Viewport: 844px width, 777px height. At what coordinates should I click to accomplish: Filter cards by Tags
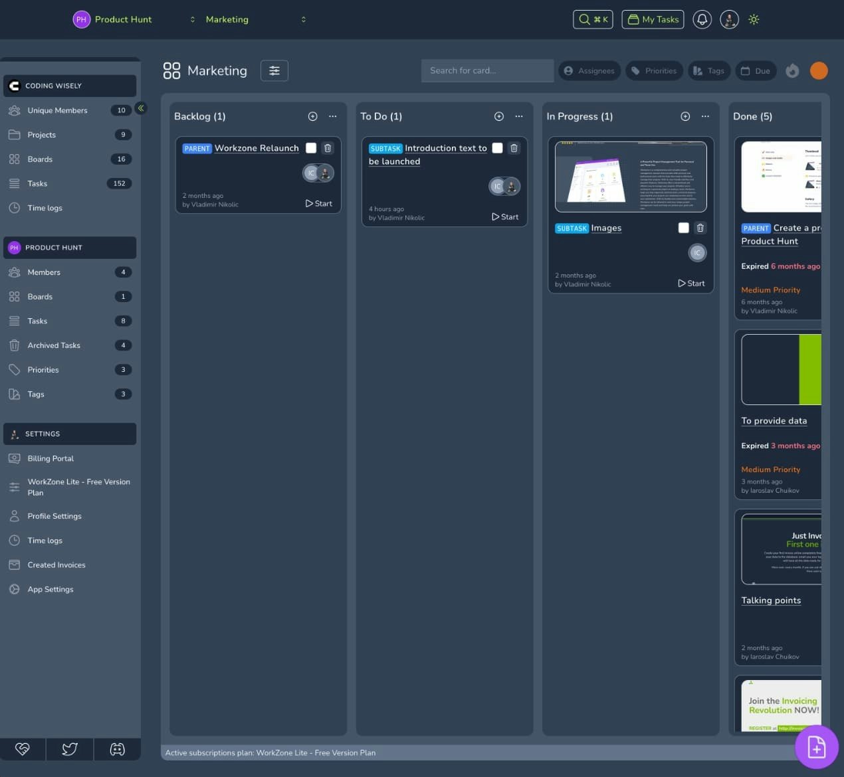[x=709, y=70]
